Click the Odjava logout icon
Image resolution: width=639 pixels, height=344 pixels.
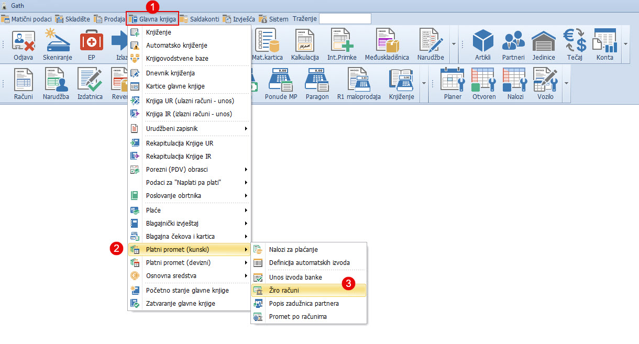coord(23,41)
